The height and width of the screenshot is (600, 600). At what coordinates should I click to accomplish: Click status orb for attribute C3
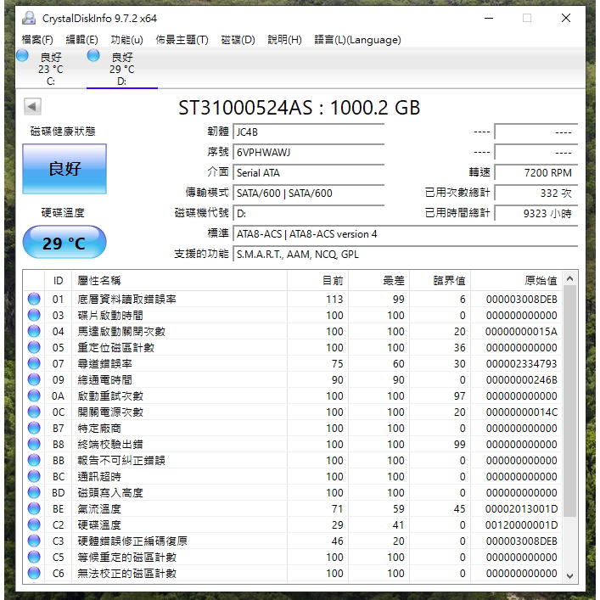click(x=34, y=541)
